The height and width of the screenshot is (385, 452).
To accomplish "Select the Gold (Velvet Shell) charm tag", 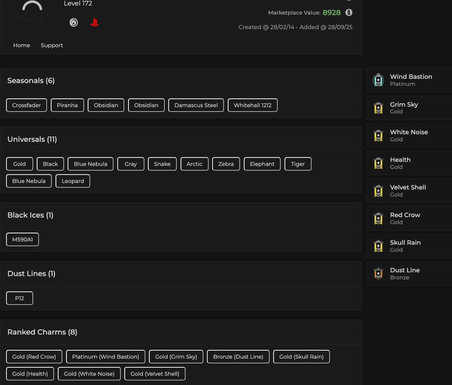I will [155, 374].
